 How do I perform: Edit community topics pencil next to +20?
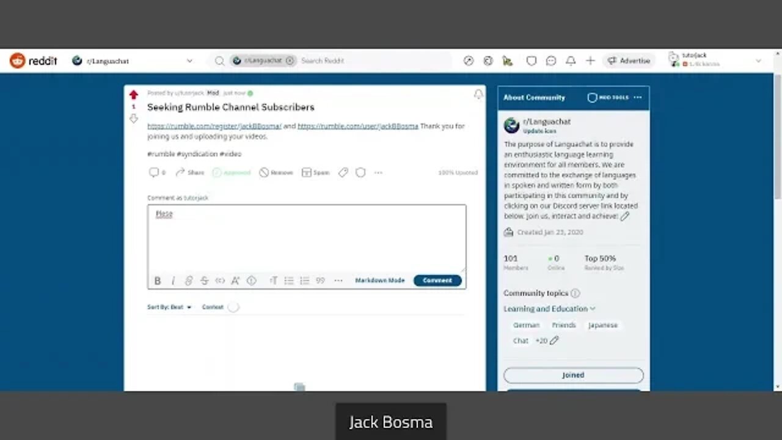[554, 340]
